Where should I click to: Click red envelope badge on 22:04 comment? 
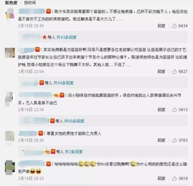[x=38, y=50]
